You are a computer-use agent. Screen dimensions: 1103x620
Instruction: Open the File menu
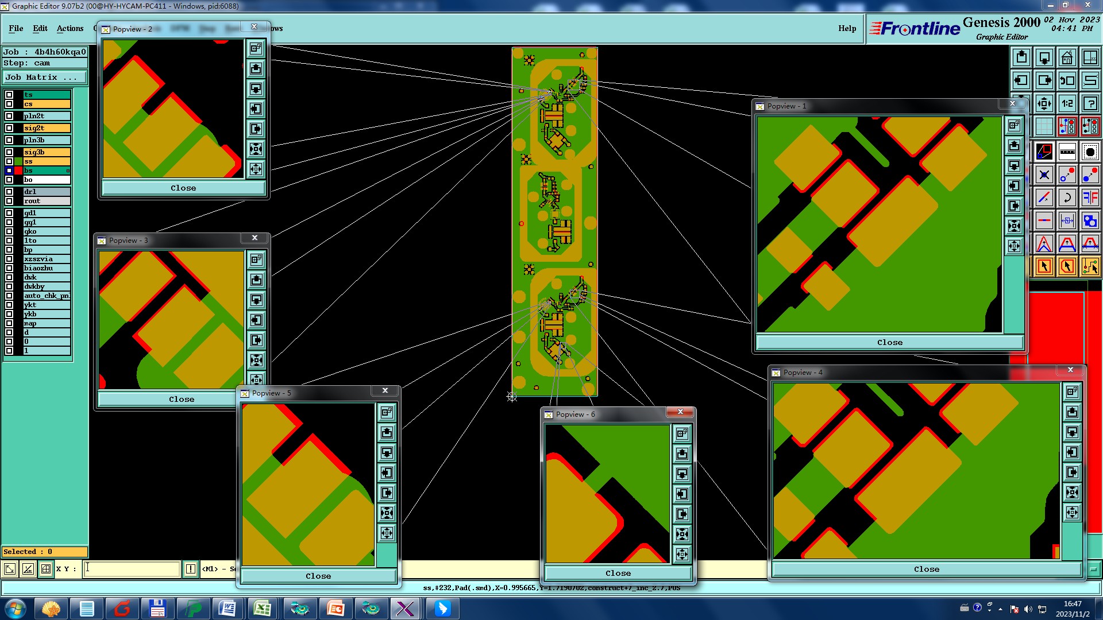(16, 28)
